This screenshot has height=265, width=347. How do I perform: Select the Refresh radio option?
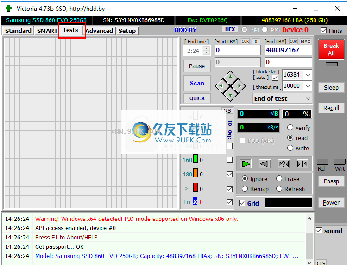pos(279,189)
